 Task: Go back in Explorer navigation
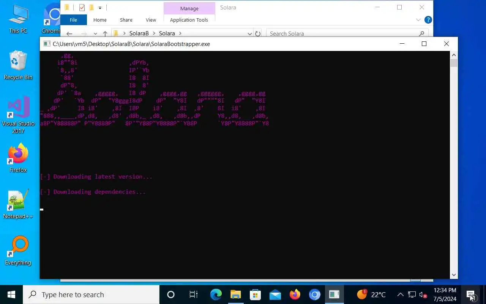pyautogui.click(x=69, y=33)
